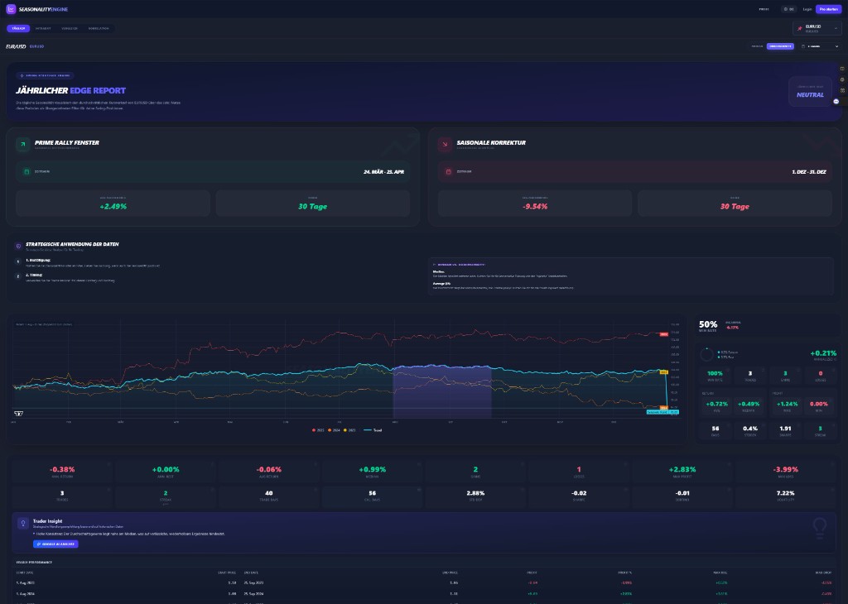Click the SeasonalityEngine logo icon top left

[x=12, y=9]
